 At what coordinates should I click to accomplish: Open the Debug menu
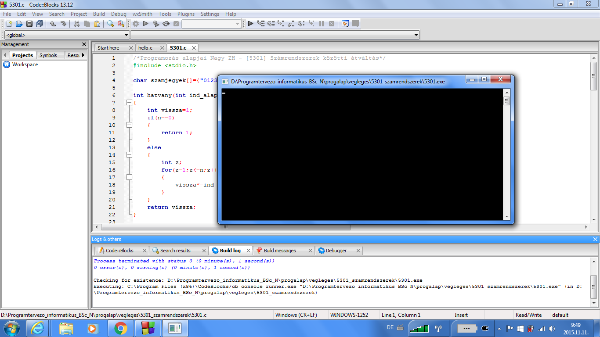pos(119,14)
